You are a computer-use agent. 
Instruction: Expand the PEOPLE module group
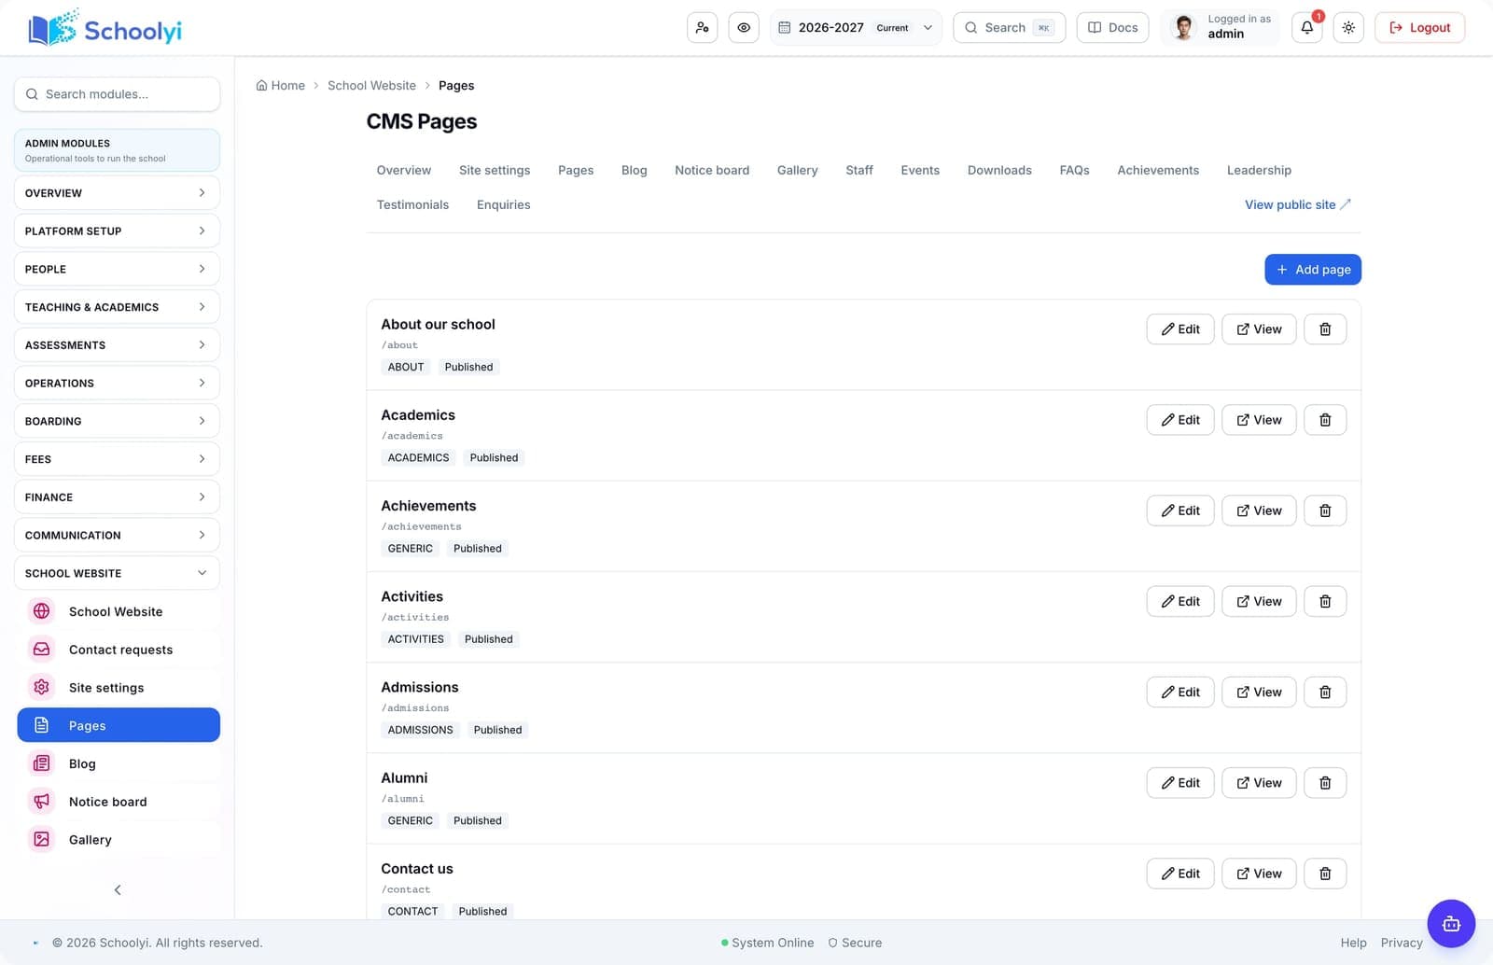[117, 269]
